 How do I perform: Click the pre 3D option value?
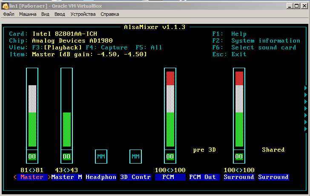click(204, 150)
